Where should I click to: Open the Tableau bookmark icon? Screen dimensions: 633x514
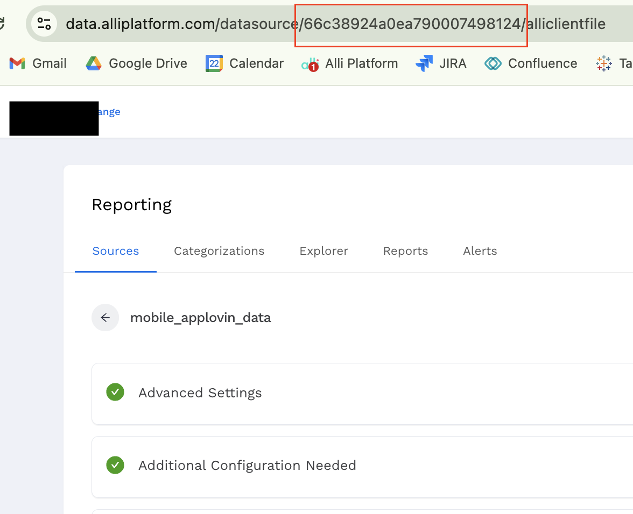(604, 63)
